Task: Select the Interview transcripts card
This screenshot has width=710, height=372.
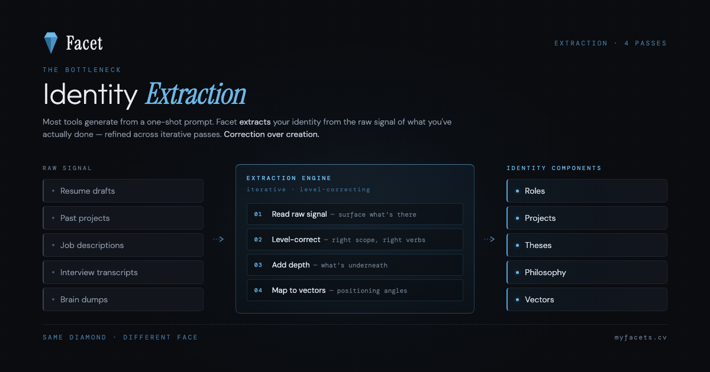Action: (x=123, y=272)
